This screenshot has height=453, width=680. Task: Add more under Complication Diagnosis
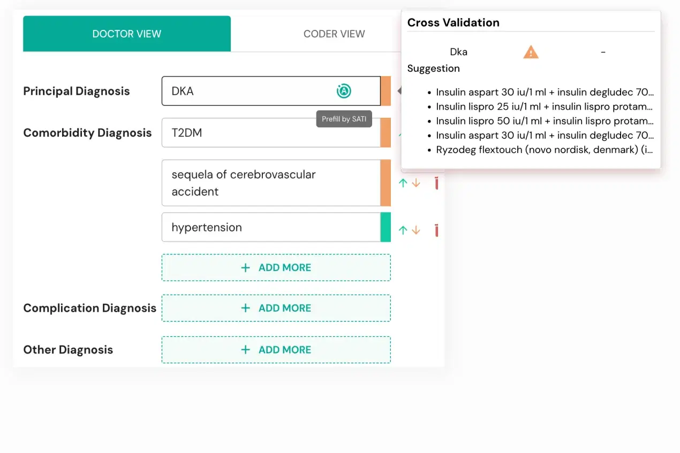276,308
